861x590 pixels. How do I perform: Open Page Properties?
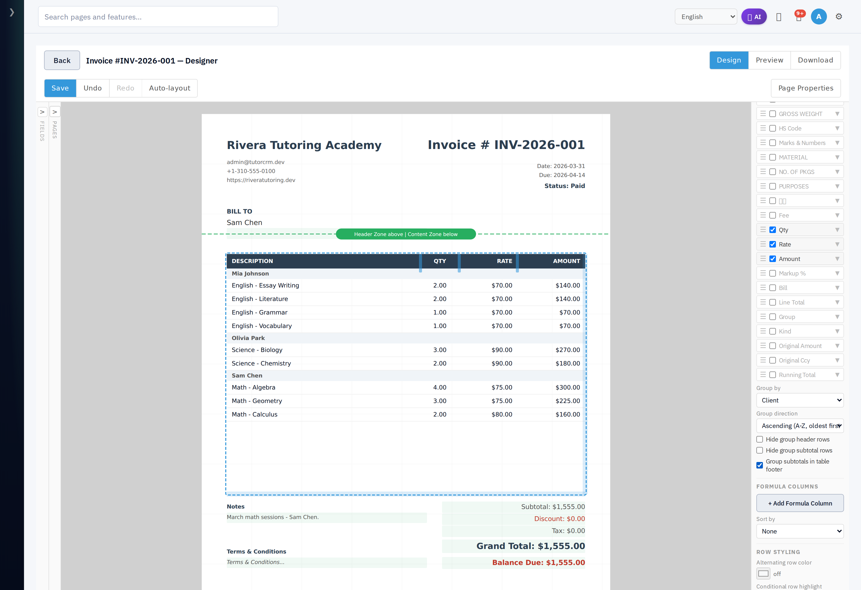pos(806,88)
